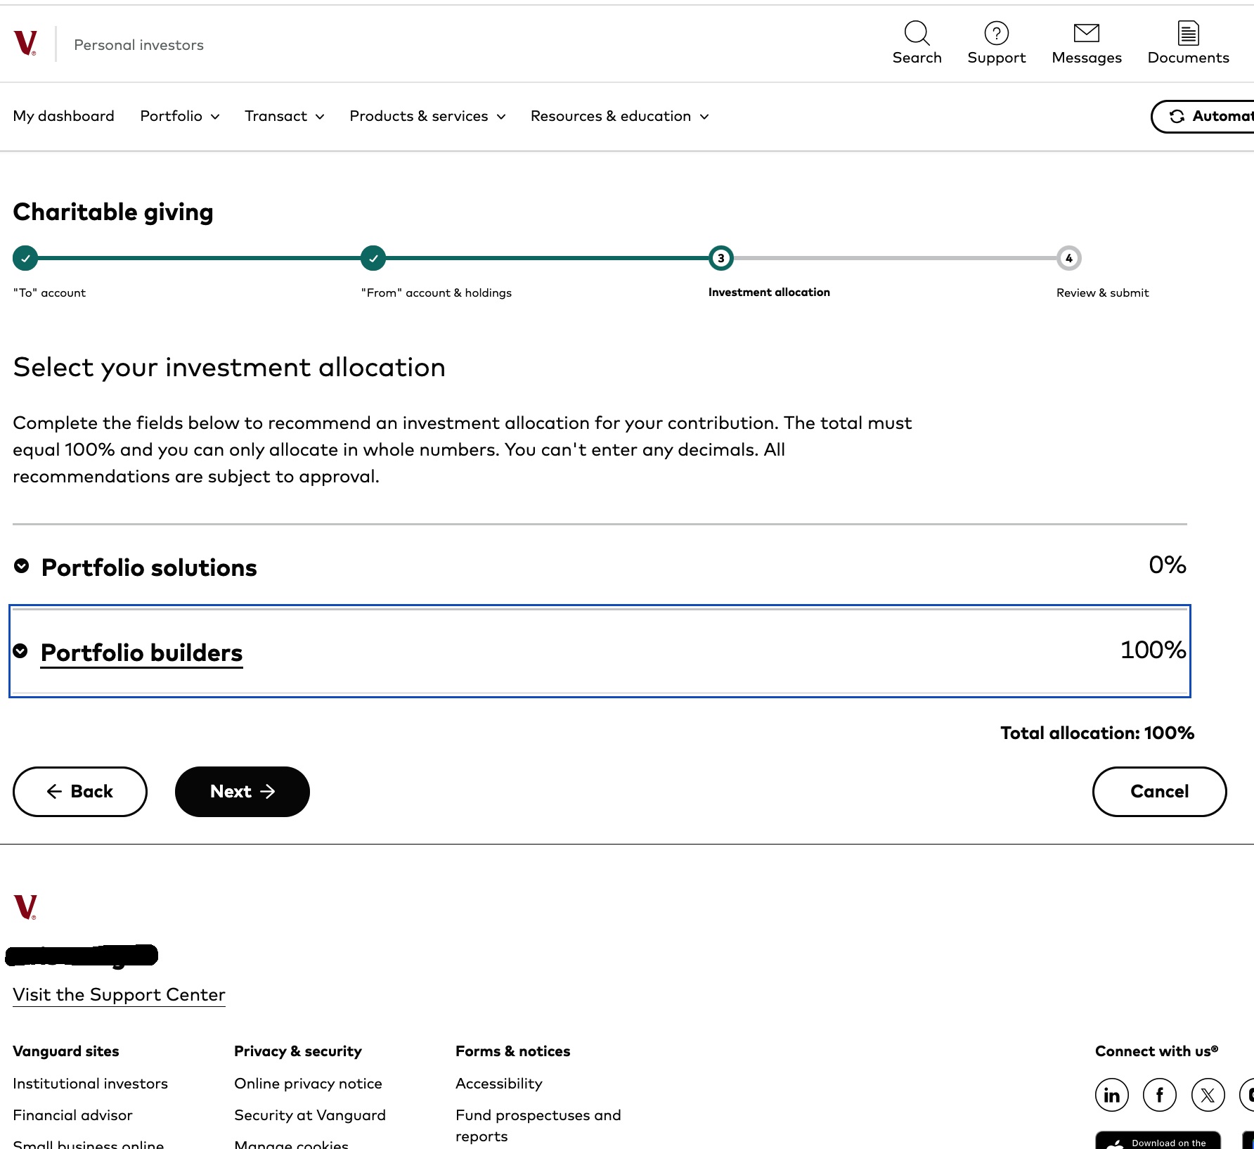Open Messages envelope icon
This screenshot has width=1254, height=1149.
click(1086, 33)
